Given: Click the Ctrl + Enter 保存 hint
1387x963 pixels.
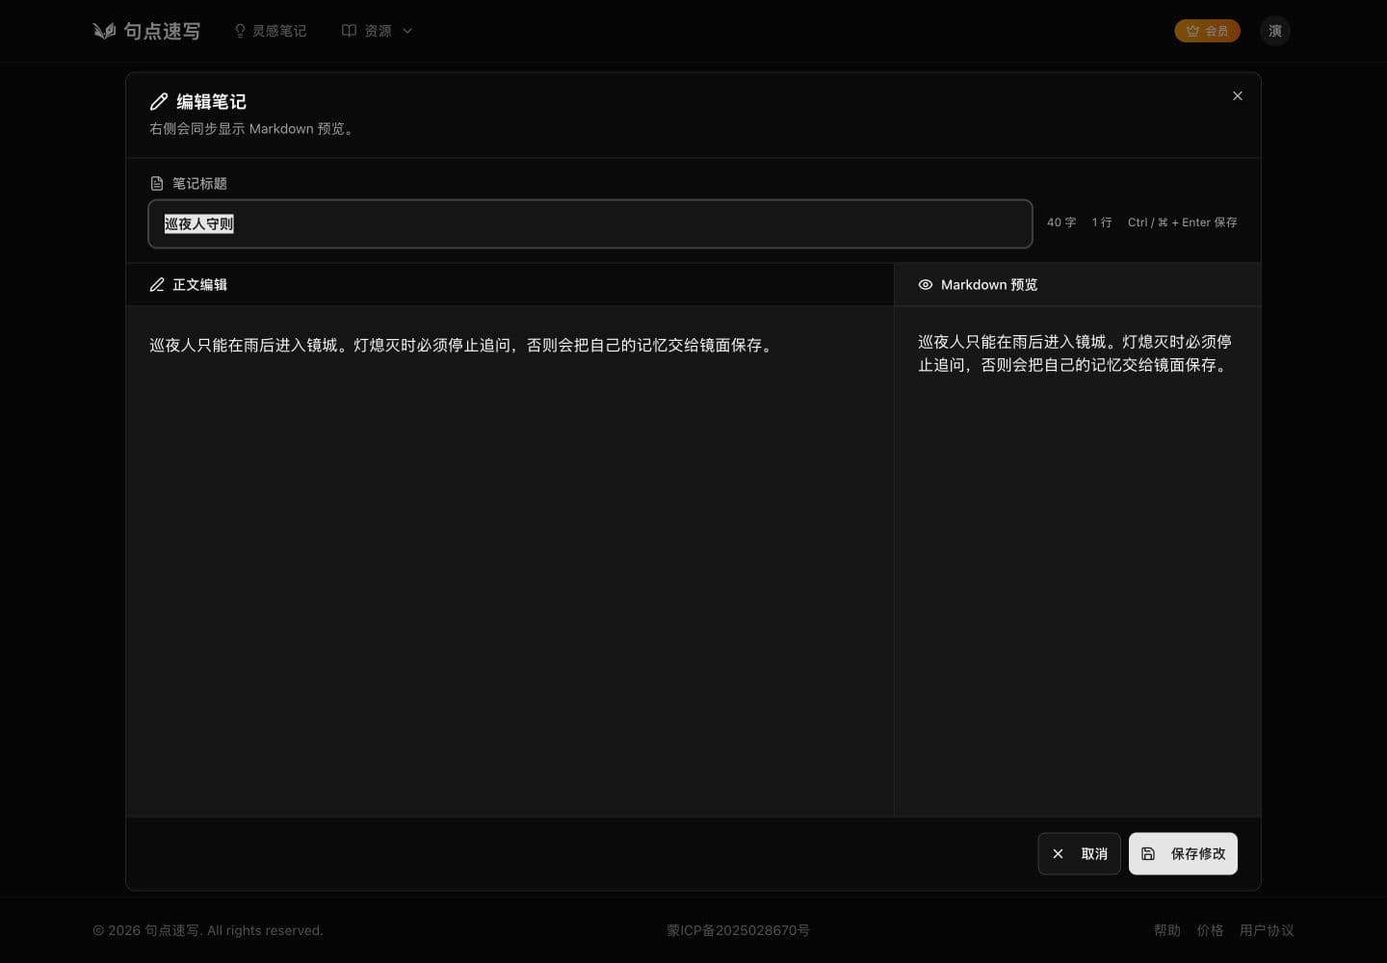Looking at the screenshot, I should (x=1183, y=222).
